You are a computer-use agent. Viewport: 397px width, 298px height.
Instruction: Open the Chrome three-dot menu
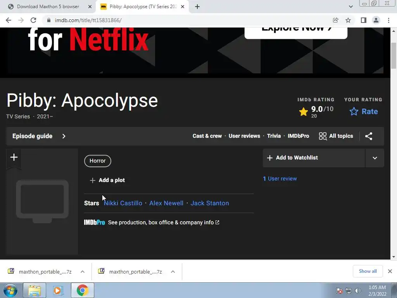click(388, 20)
